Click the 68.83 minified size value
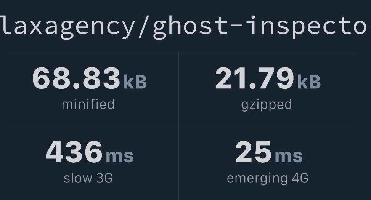This screenshot has width=371, height=200. pyautogui.click(x=76, y=78)
